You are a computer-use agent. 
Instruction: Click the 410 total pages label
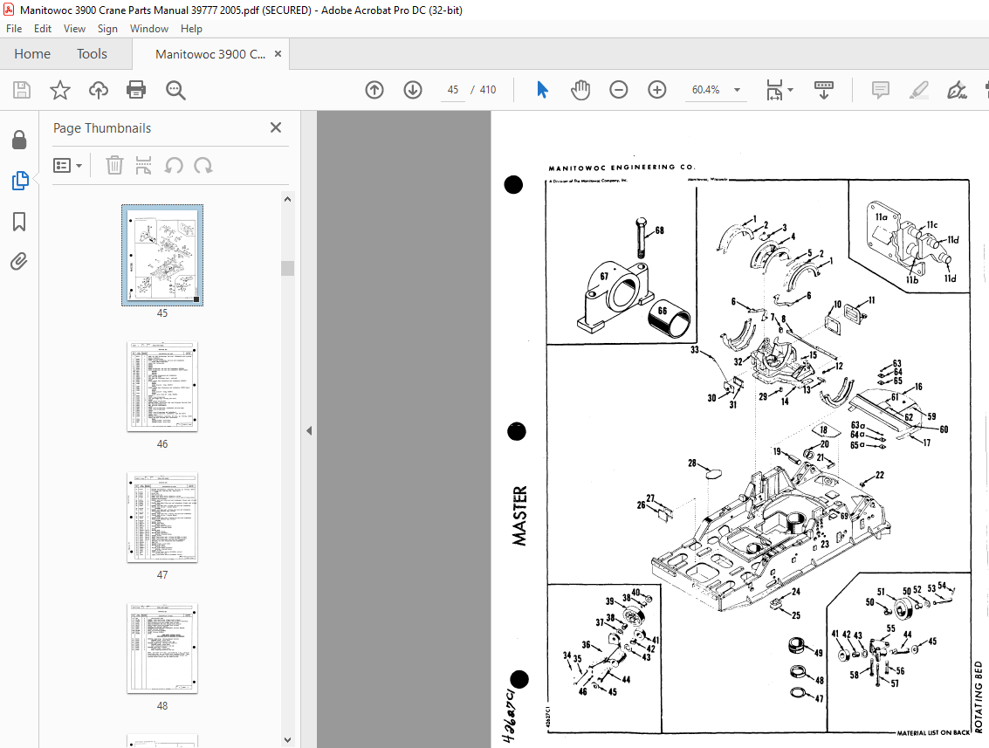pos(488,90)
